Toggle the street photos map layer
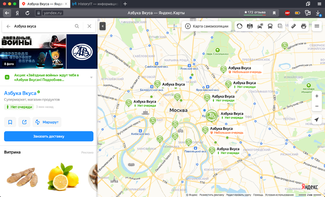 [250, 26]
